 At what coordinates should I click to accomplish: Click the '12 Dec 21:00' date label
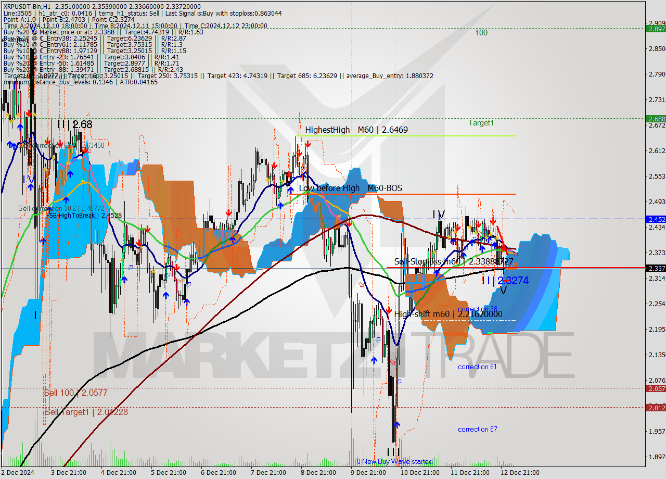pos(519,473)
